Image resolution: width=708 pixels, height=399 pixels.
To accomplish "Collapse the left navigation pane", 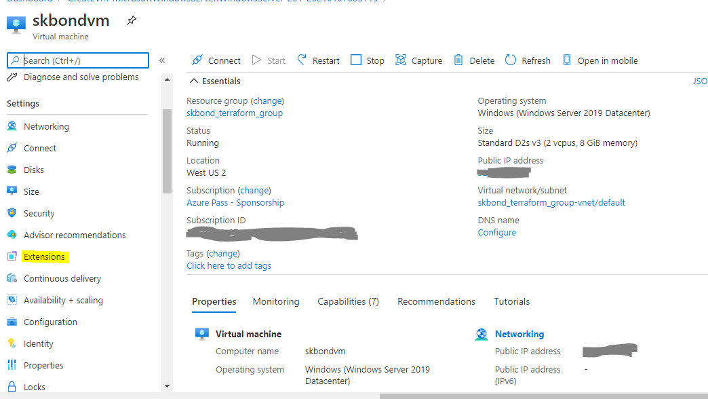I will 163,60.
